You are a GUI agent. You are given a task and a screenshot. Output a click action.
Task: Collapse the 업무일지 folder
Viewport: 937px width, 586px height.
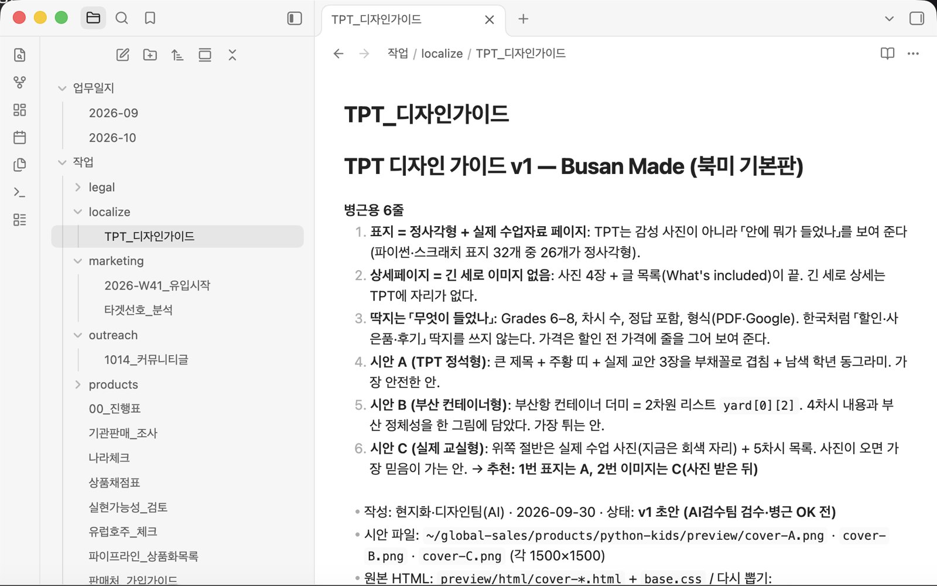click(62, 88)
